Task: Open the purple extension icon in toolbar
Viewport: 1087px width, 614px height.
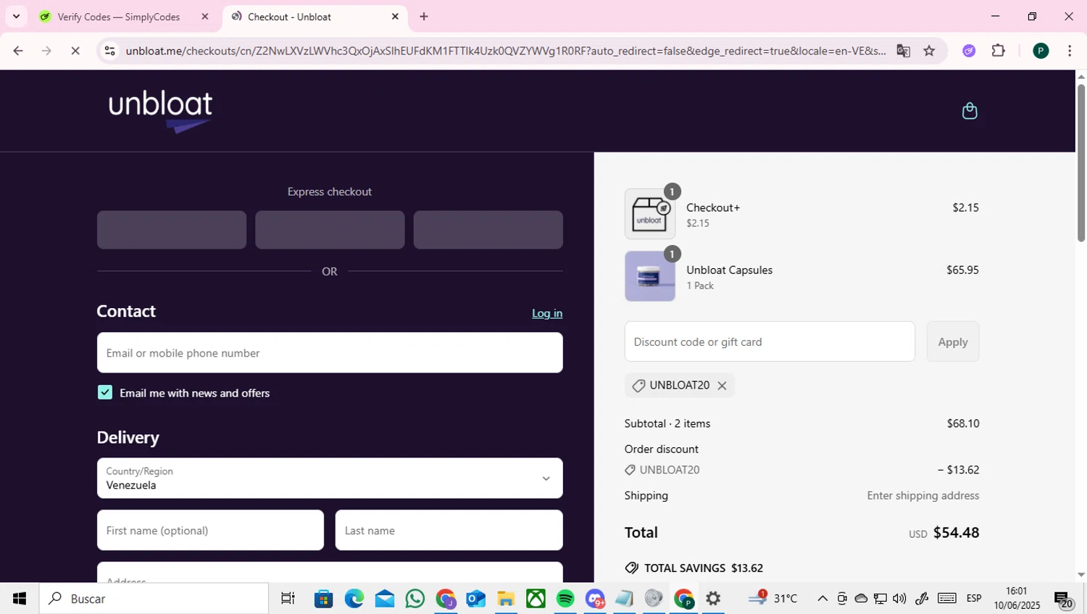Action: (x=969, y=51)
